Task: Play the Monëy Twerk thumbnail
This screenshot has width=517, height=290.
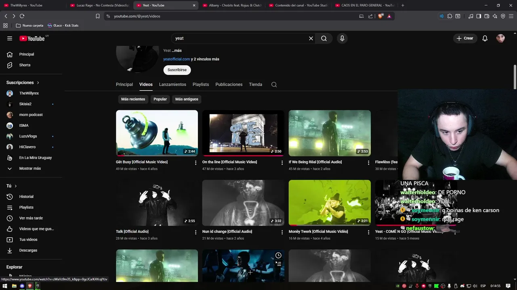Action: point(330,203)
